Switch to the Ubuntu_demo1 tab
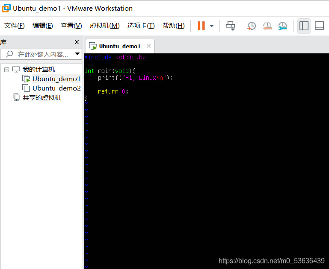This screenshot has height=269, width=329. point(120,46)
